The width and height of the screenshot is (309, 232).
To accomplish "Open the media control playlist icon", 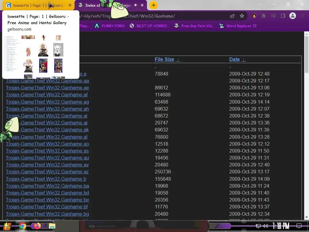I will click(x=273, y=16).
